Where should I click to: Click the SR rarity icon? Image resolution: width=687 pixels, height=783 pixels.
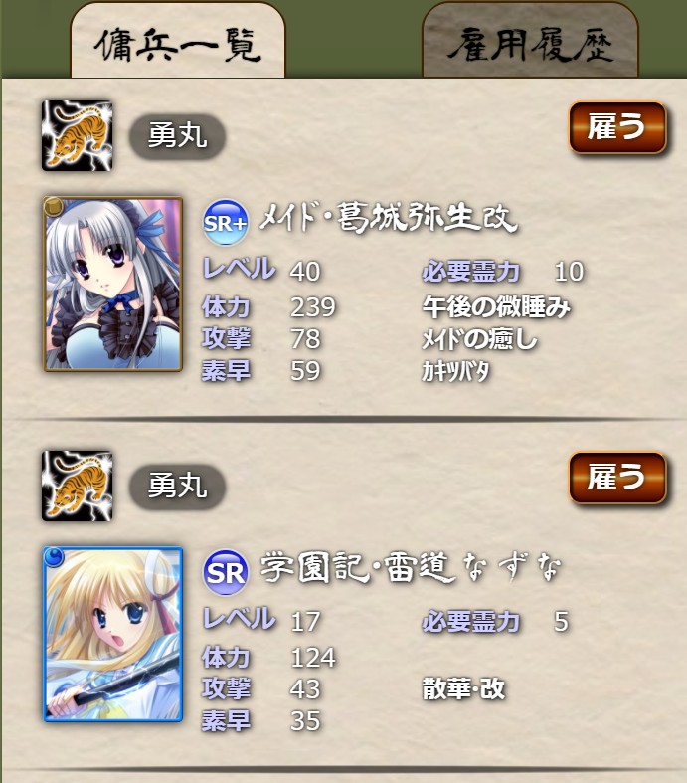click(x=226, y=572)
